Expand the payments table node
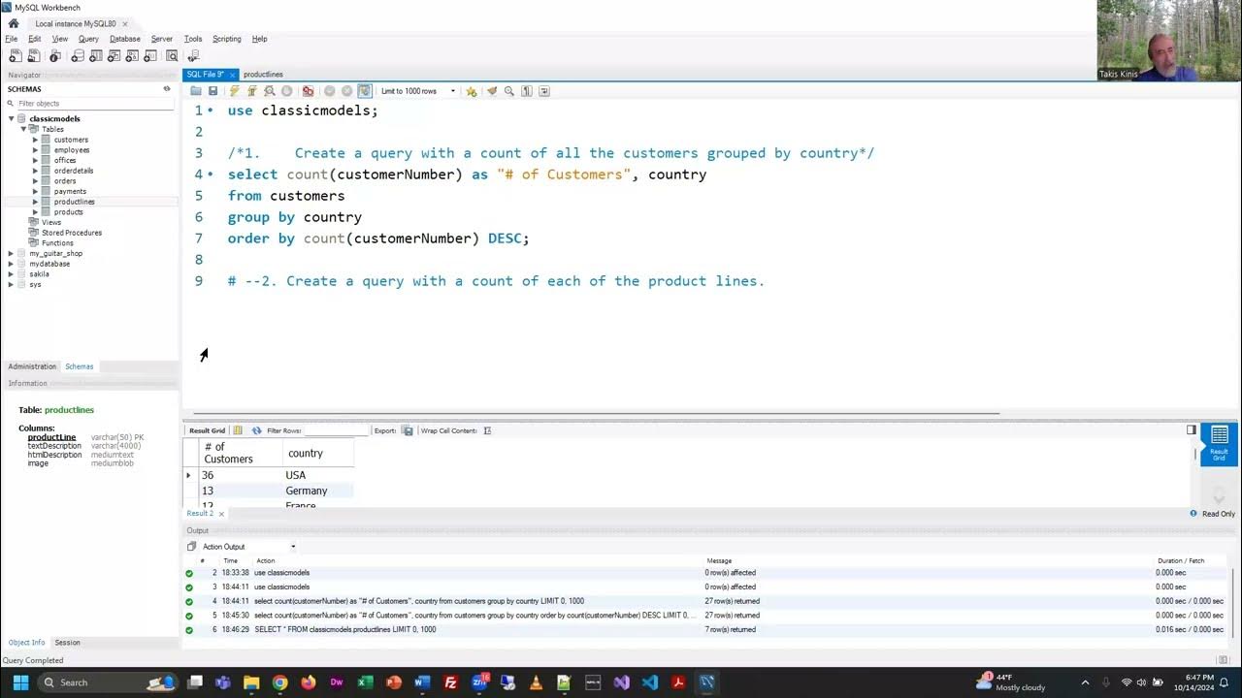The image size is (1242, 698). coord(35,191)
